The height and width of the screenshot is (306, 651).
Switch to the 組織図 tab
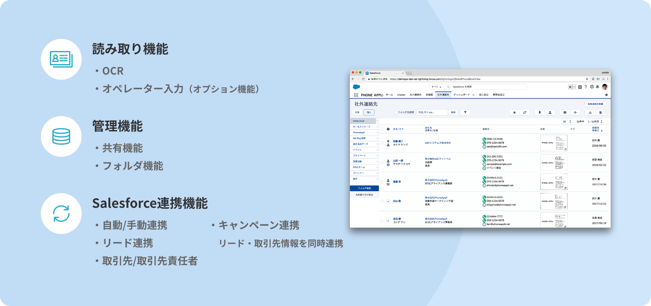(x=429, y=95)
